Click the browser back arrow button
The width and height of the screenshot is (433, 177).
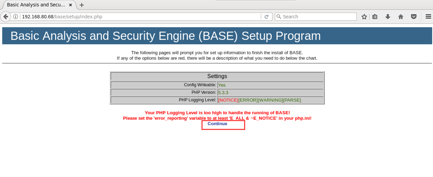coord(6,17)
